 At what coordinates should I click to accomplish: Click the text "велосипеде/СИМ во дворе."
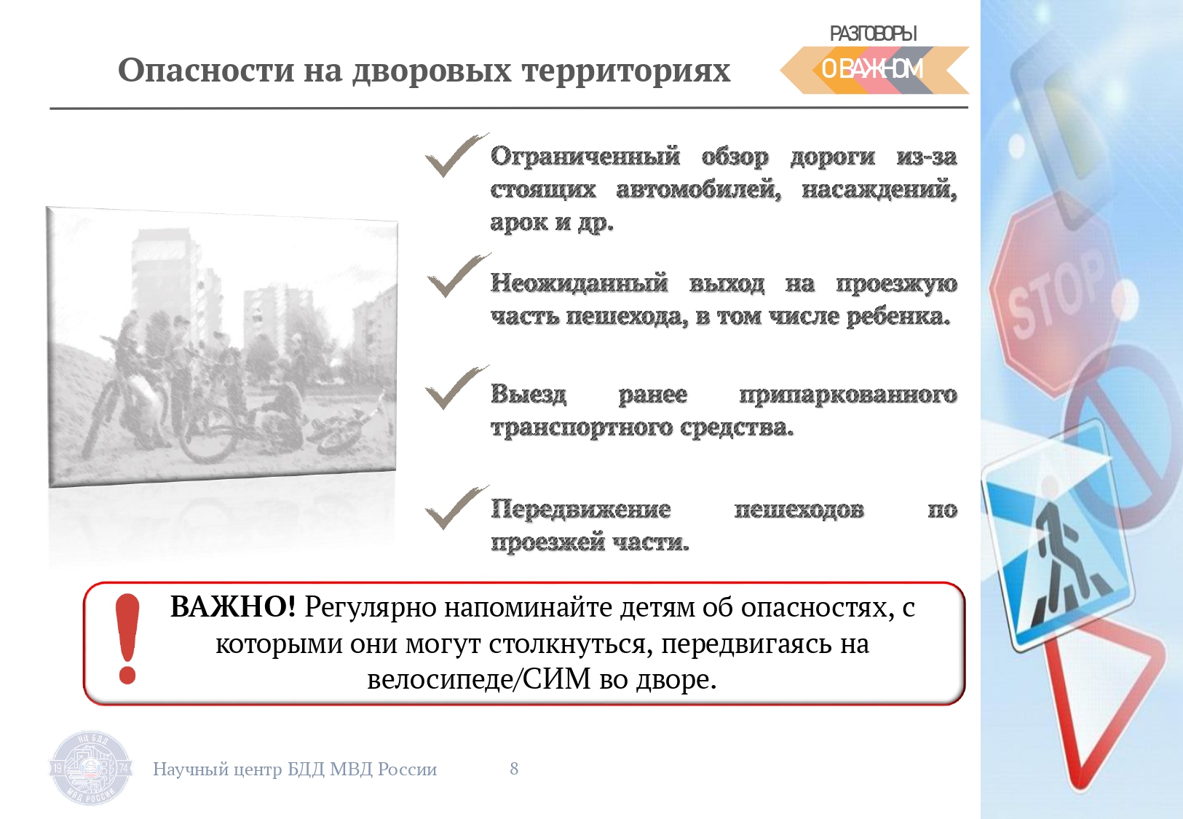tap(542, 679)
